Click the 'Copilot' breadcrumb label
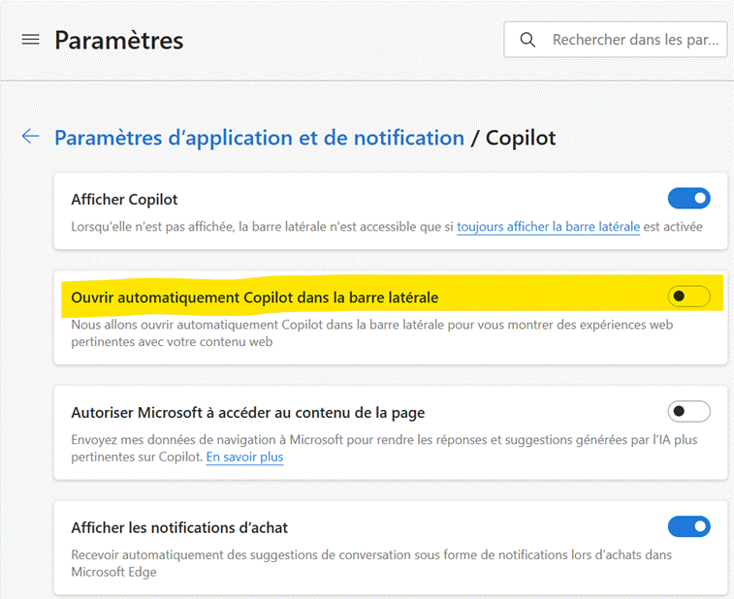This screenshot has height=599, width=734. (521, 138)
